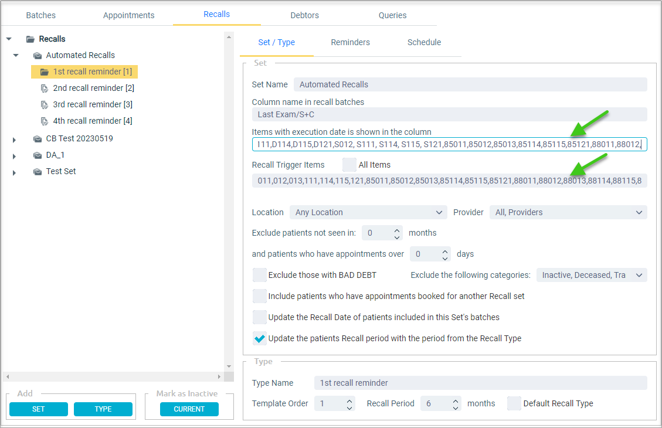Click the 2nd recall reminder type icon
This screenshot has width=662, height=428.
click(x=45, y=88)
